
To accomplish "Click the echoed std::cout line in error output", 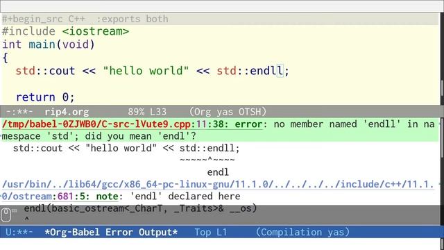I will [126, 148].
